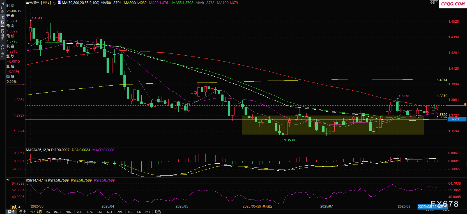Open 合约资料 in left sidebar
The width and height of the screenshot is (467, 214).
pyautogui.click(x=3, y=51)
